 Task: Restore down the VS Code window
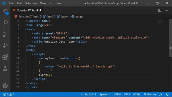[157, 3]
